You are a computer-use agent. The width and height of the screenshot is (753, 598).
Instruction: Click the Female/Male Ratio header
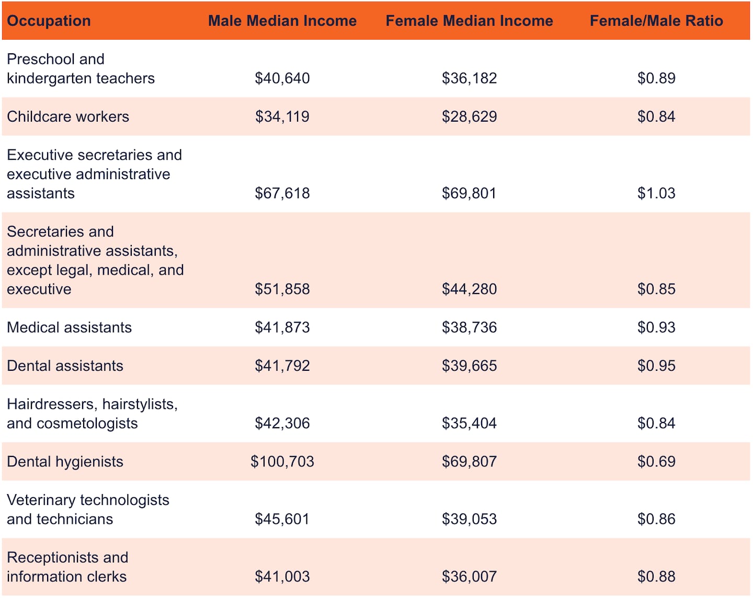click(656, 21)
